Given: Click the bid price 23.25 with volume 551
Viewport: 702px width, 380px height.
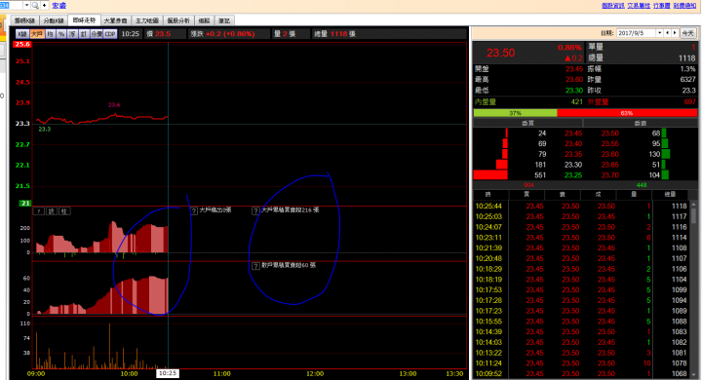Looking at the screenshot, I should pyautogui.click(x=573, y=175).
